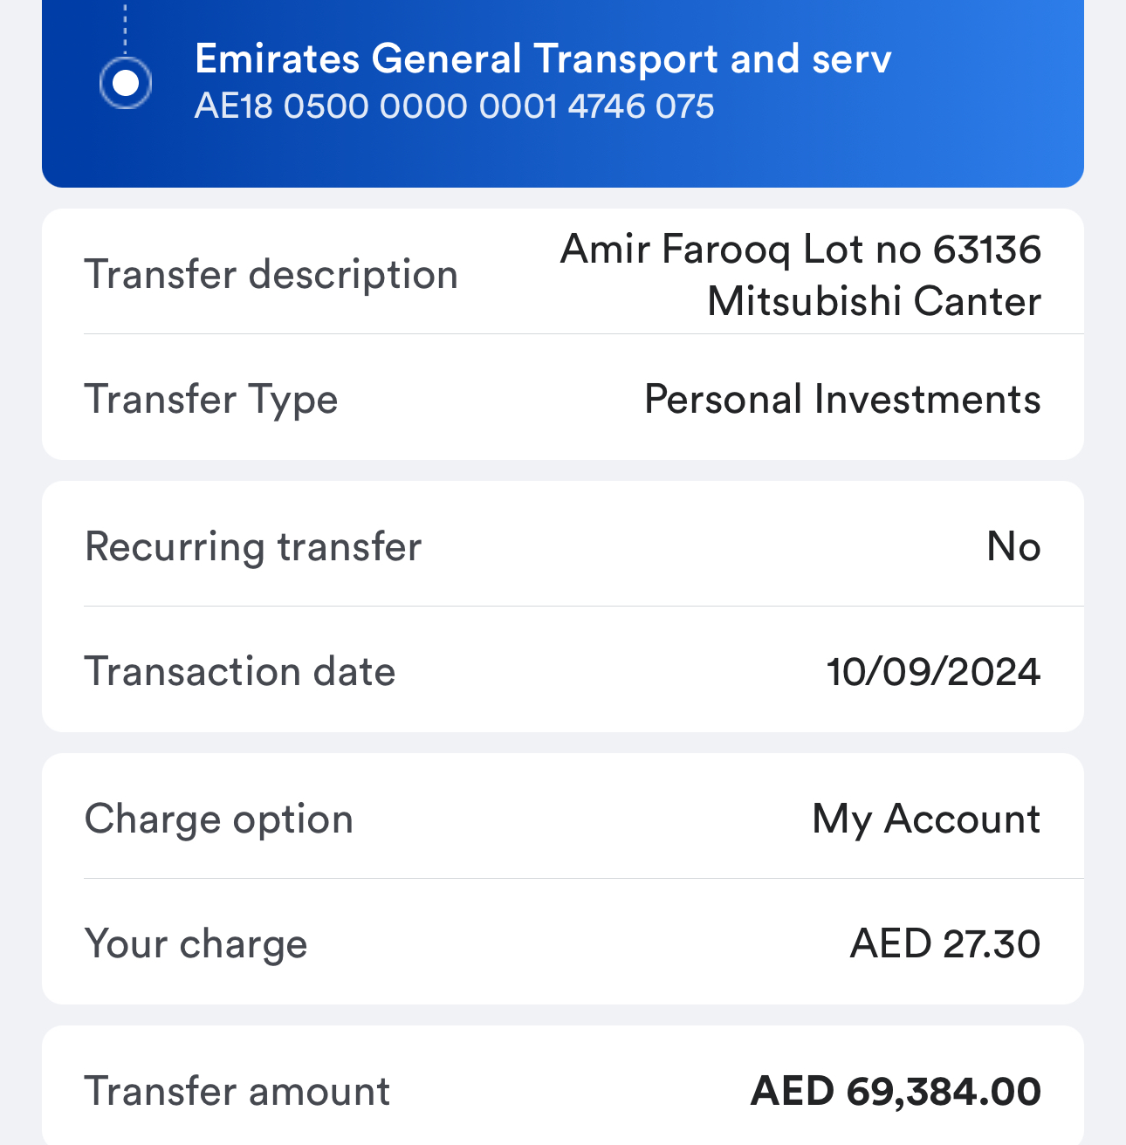Image resolution: width=1126 pixels, height=1145 pixels.
Task: Tap the Recurring transfer 'No' value
Action: tap(1013, 547)
